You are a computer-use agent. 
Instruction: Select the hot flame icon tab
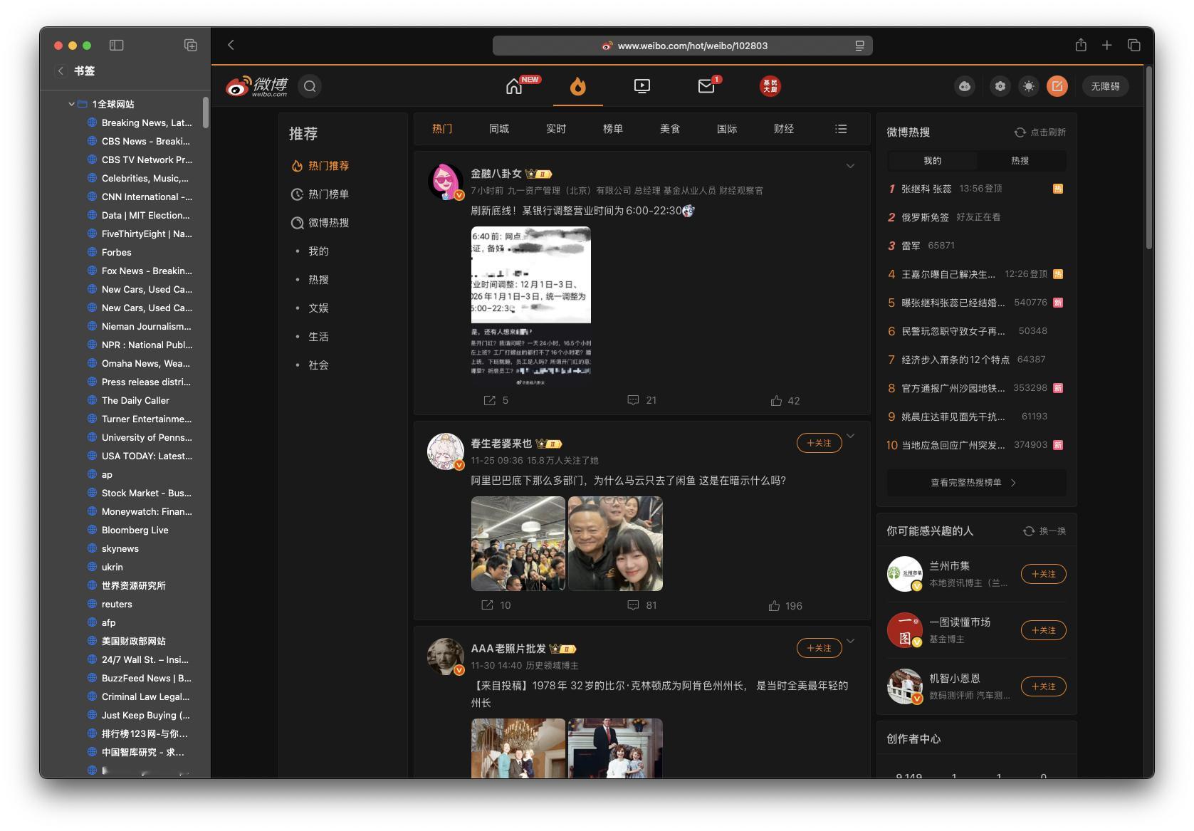click(x=577, y=86)
